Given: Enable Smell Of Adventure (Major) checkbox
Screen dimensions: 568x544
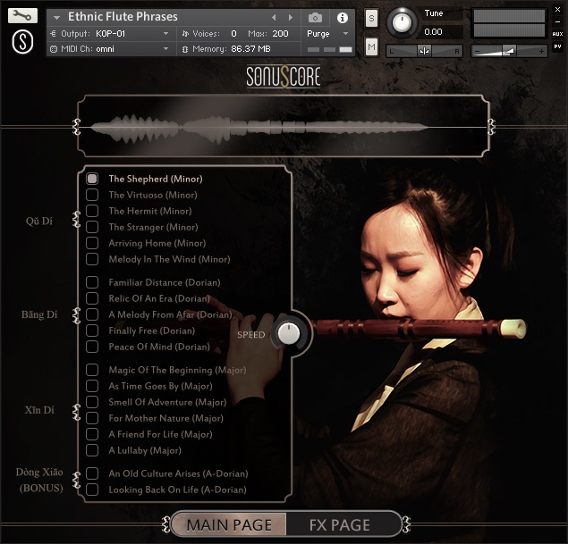Looking at the screenshot, I should 92,402.
